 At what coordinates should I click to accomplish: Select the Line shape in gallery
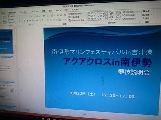95,13
